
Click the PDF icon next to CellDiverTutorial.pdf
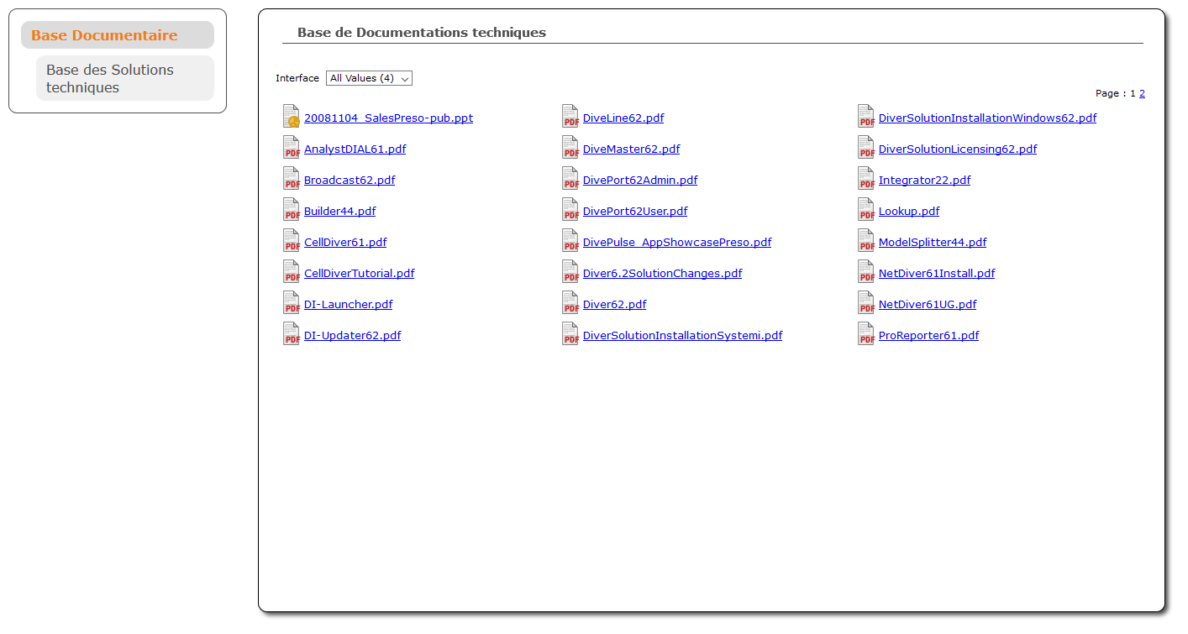(292, 271)
